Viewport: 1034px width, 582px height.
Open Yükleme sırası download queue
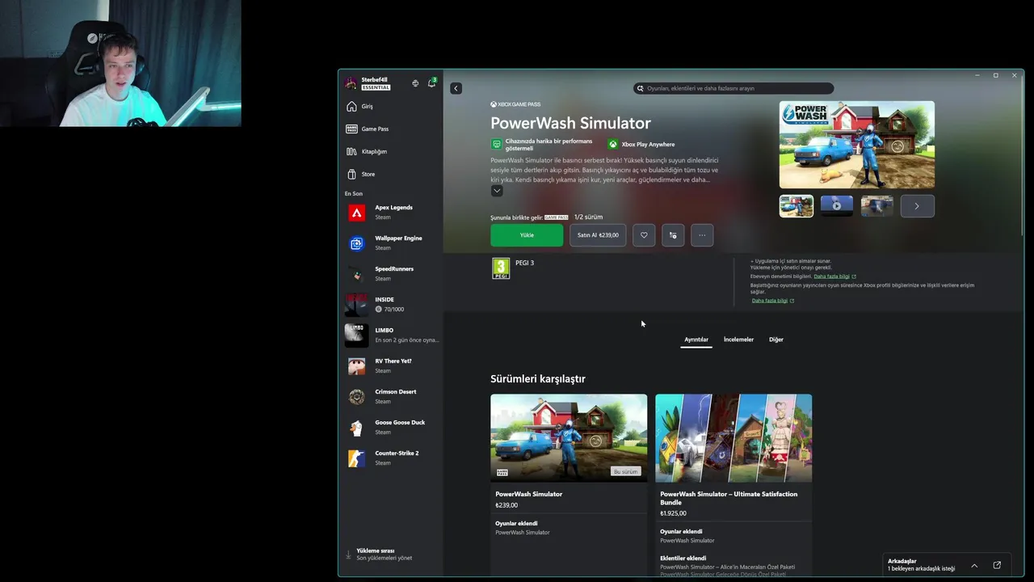click(391, 555)
